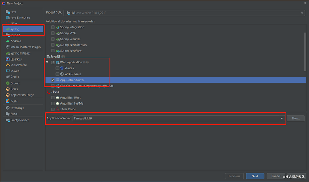Click the JBoss group header in frameworks

[53, 92]
